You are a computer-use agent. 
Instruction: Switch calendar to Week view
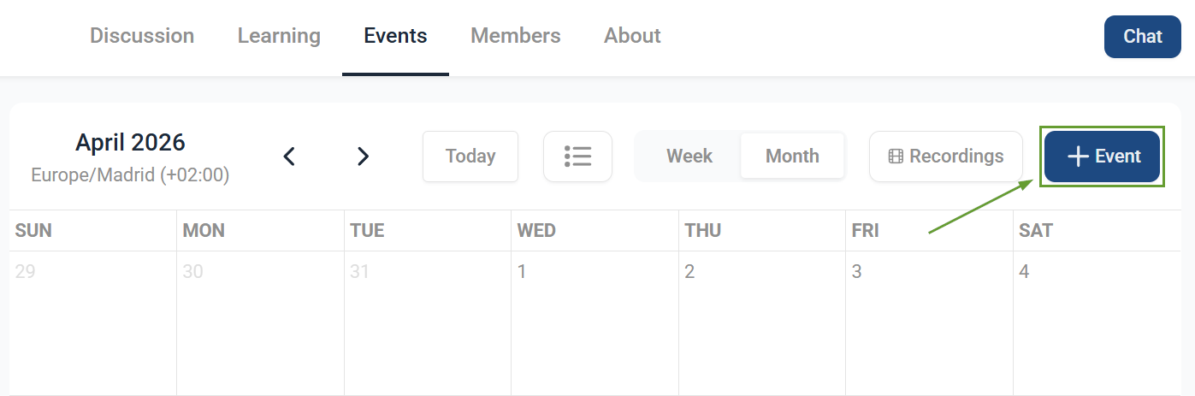coord(689,157)
